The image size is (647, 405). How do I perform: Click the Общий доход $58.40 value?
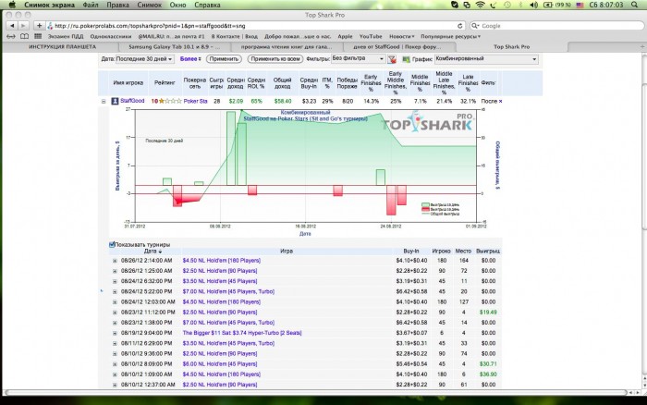click(x=283, y=101)
